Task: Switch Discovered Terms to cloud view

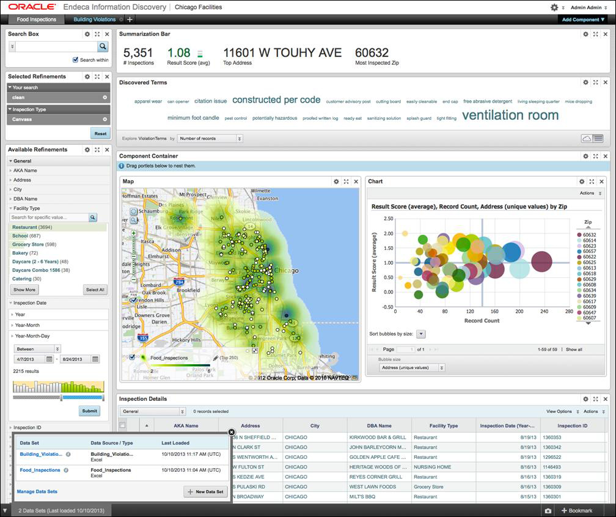Action: [587, 139]
